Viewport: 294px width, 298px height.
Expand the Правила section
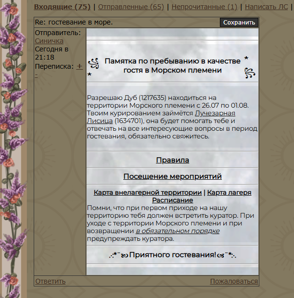click(x=172, y=160)
